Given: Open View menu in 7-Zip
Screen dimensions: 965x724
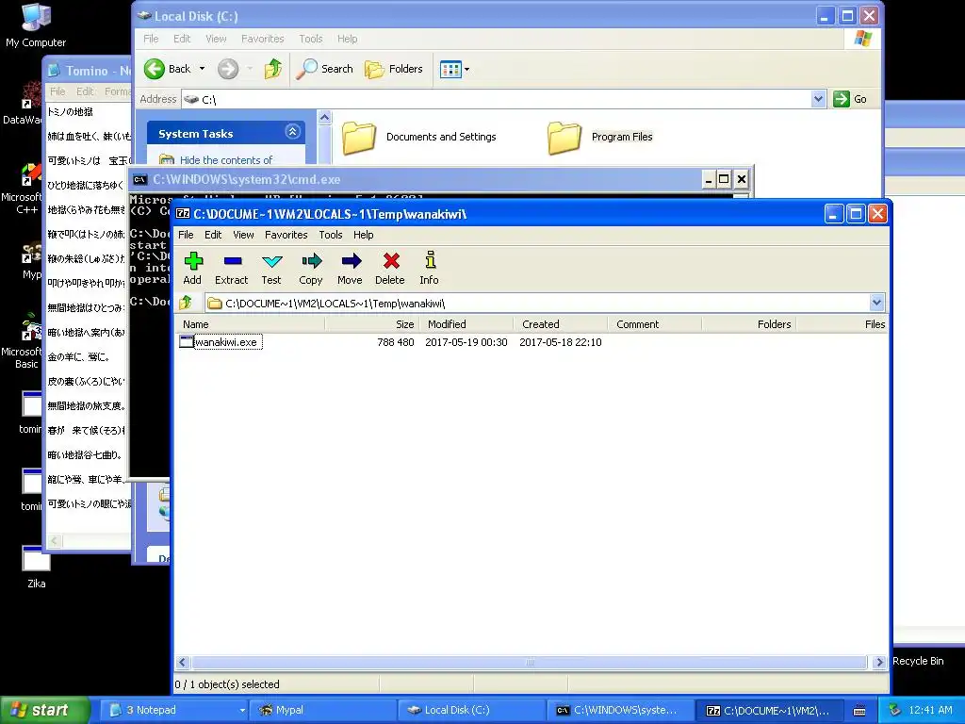Looking at the screenshot, I should pos(243,235).
